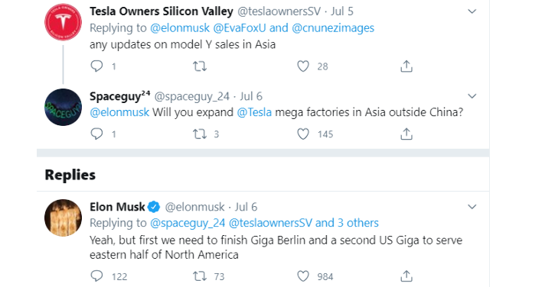Retweet the Tesla Owners Silicon Valley tweet
555x287 pixels.
point(200,66)
